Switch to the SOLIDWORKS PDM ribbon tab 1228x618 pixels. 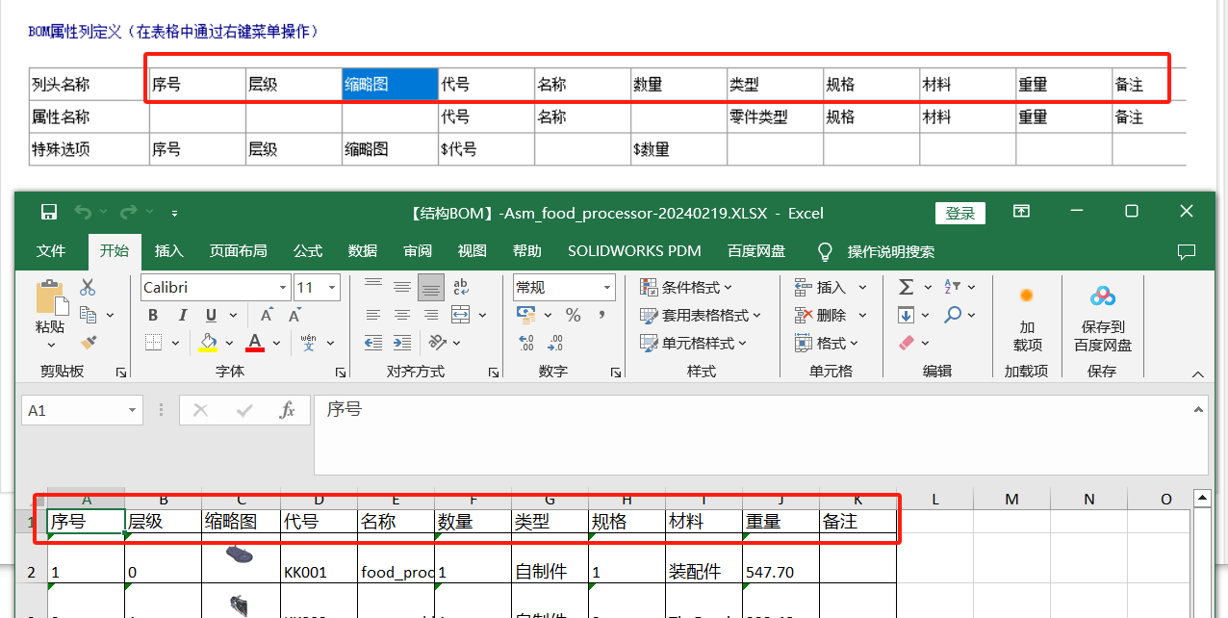click(634, 251)
